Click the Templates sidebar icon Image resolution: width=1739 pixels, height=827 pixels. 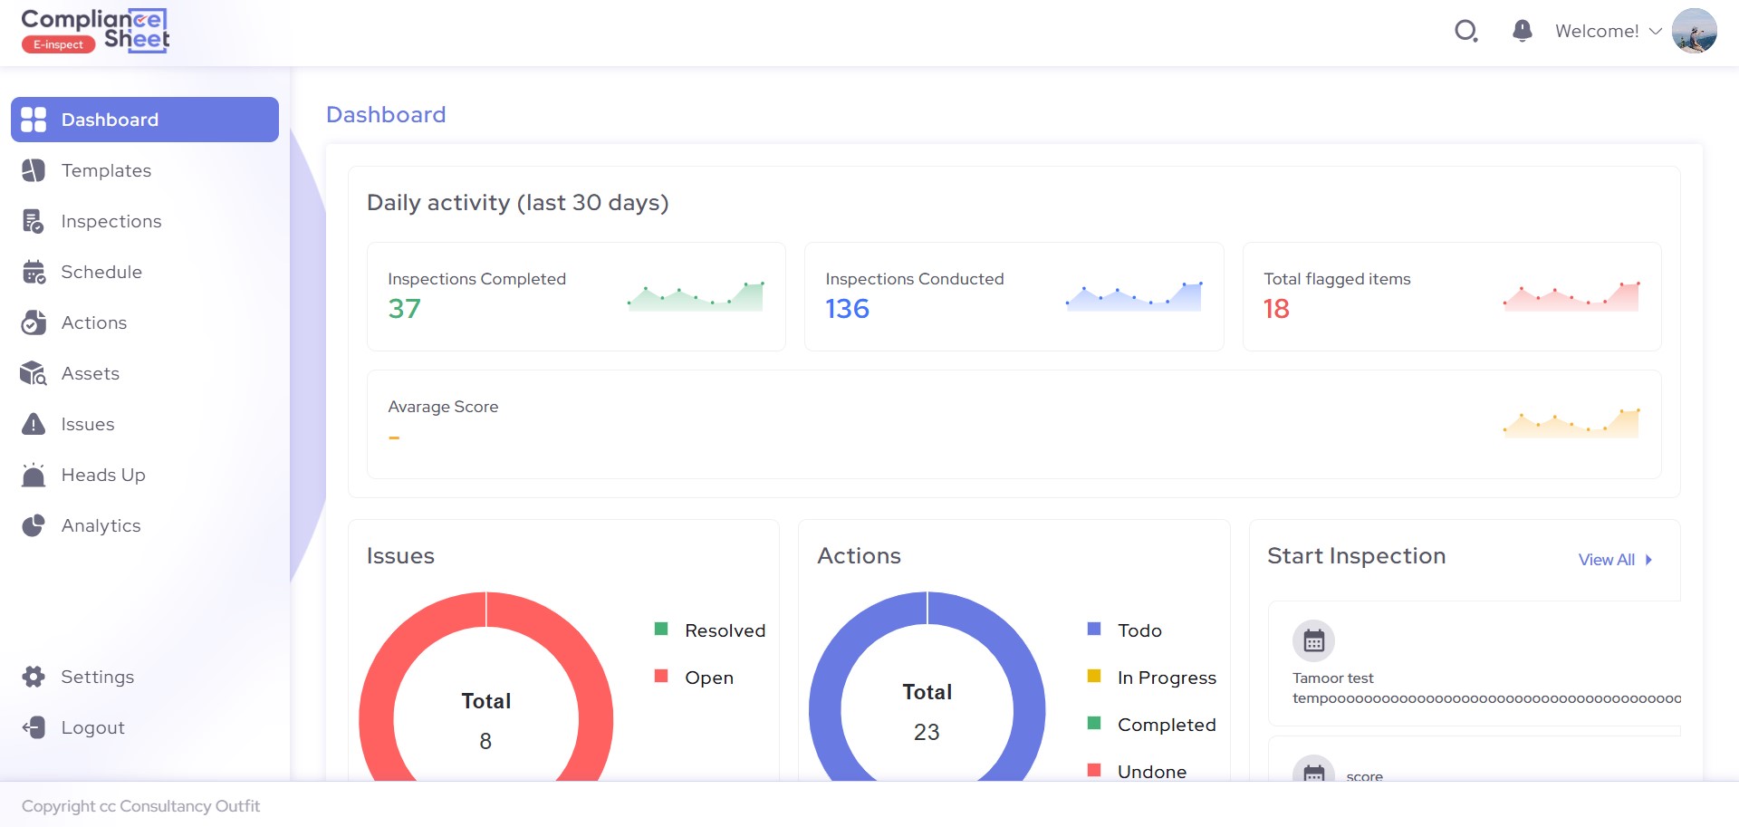[34, 170]
